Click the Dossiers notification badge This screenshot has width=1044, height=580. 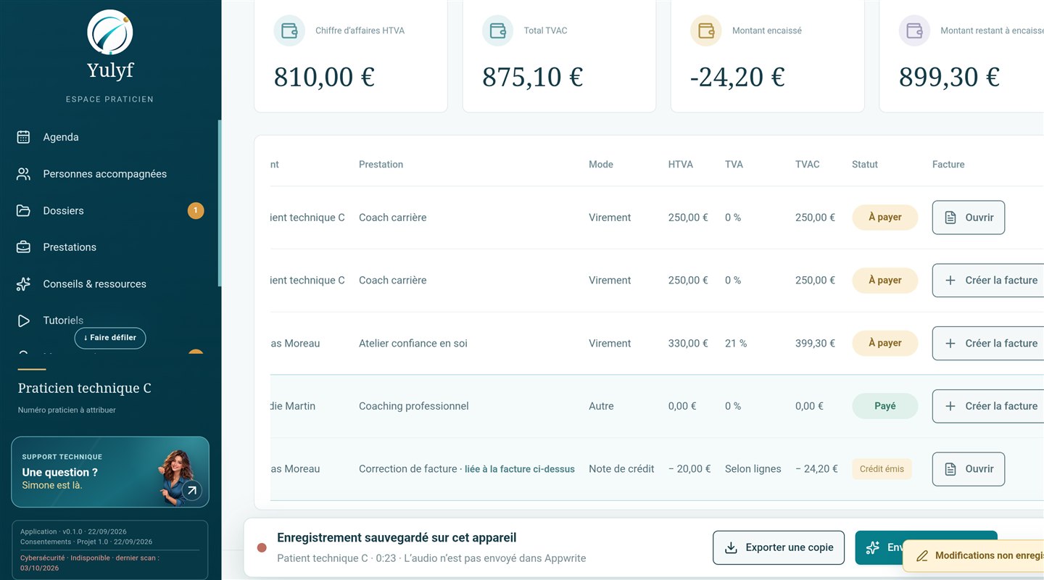click(x=196, y=211)
